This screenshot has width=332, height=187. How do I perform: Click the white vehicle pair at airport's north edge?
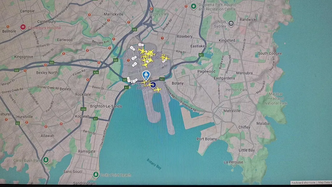click(141, 45)
